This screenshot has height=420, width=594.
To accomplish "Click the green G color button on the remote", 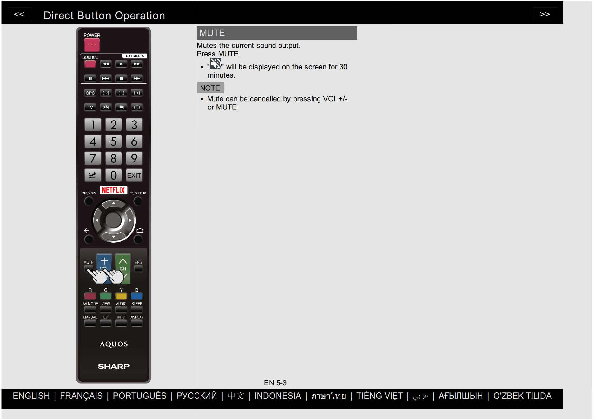I will point(106,296).
